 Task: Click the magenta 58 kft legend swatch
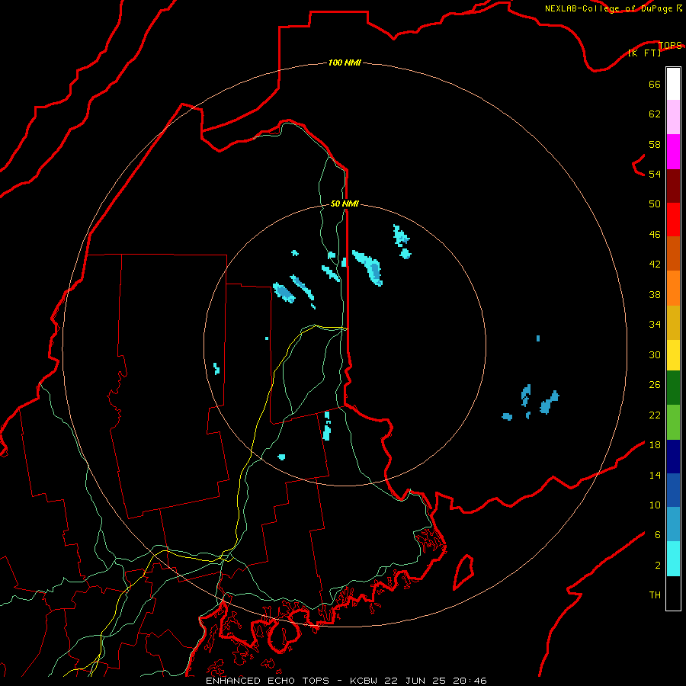pyautogui.click(x=673, y=152)
